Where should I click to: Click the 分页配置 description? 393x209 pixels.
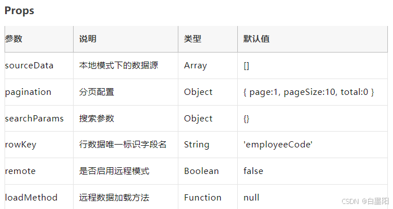pyautogui.click(x=96, y=92)
